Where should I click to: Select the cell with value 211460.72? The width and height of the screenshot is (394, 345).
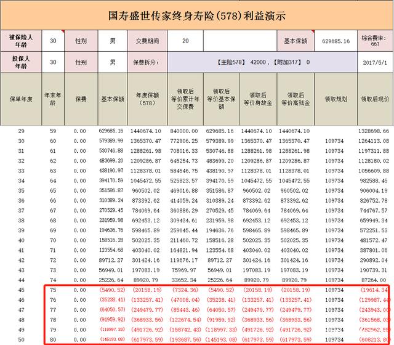[x=184, y=240]
